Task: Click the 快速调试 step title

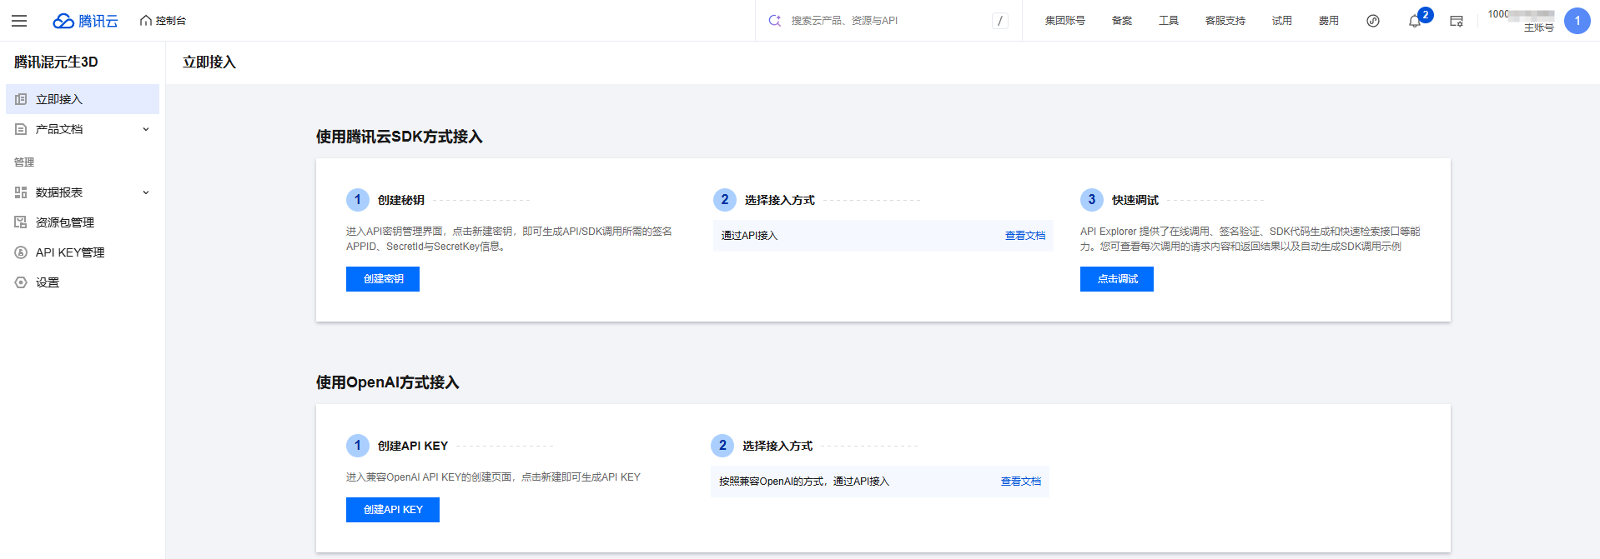Action: click(1135, 200)
